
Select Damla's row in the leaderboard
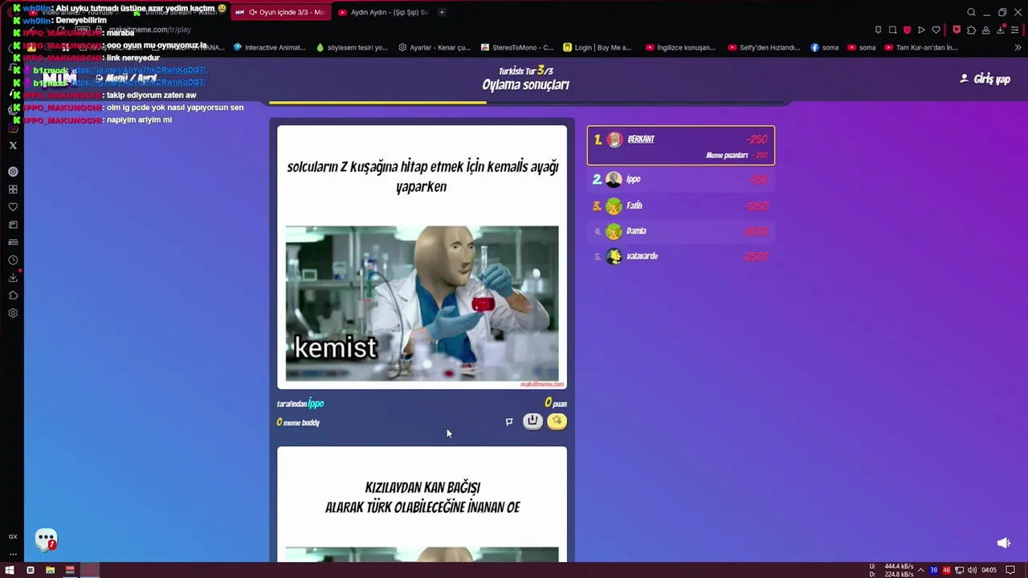tap(681, 231)
